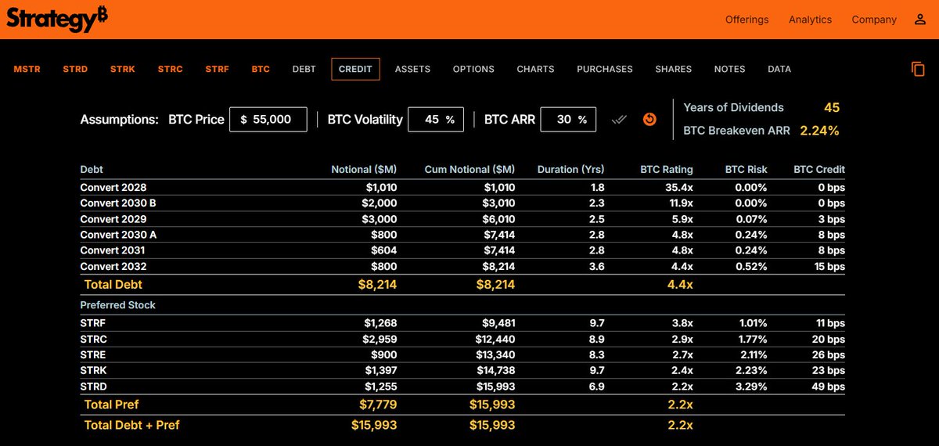Viewport: 939px width, 446px height.
Task: Click the Notional ($M) column header
Action: [364, 169]
